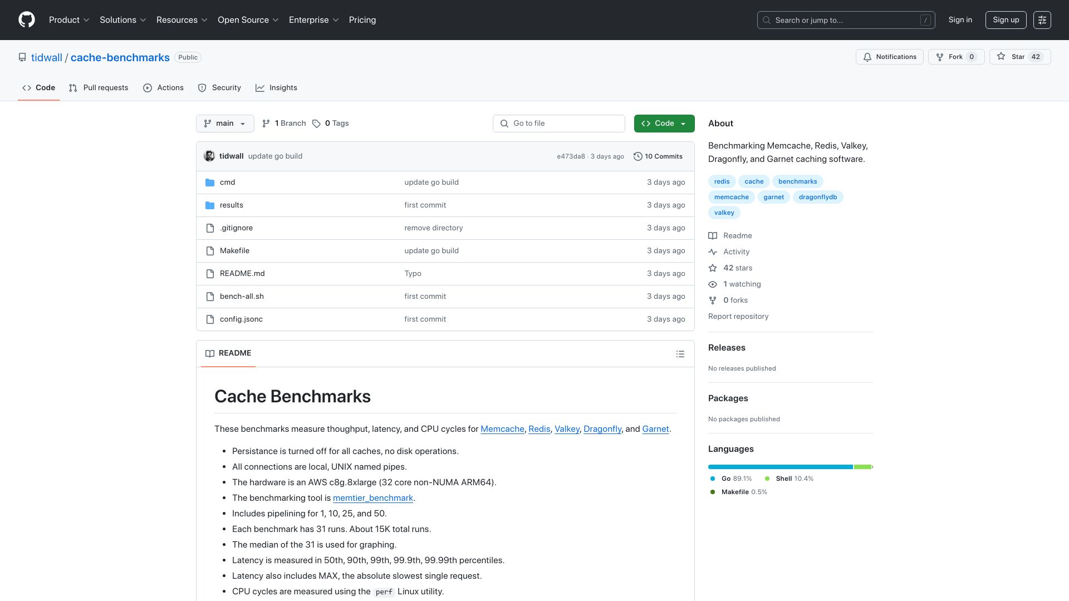Switch to the Security tab
The width and height of the screenshot is (1069, 601).
coord(219,88)
